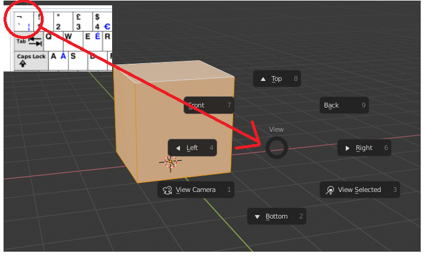Switch to Right view option
Image resolution: width=426 pixels, height=257 pixels.
[x=364, y=148]
